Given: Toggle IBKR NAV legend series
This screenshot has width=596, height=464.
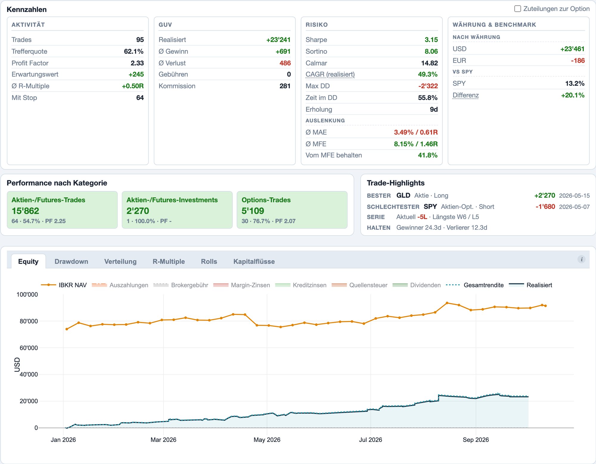Looking at the screenshot, I should coord(64,285).
